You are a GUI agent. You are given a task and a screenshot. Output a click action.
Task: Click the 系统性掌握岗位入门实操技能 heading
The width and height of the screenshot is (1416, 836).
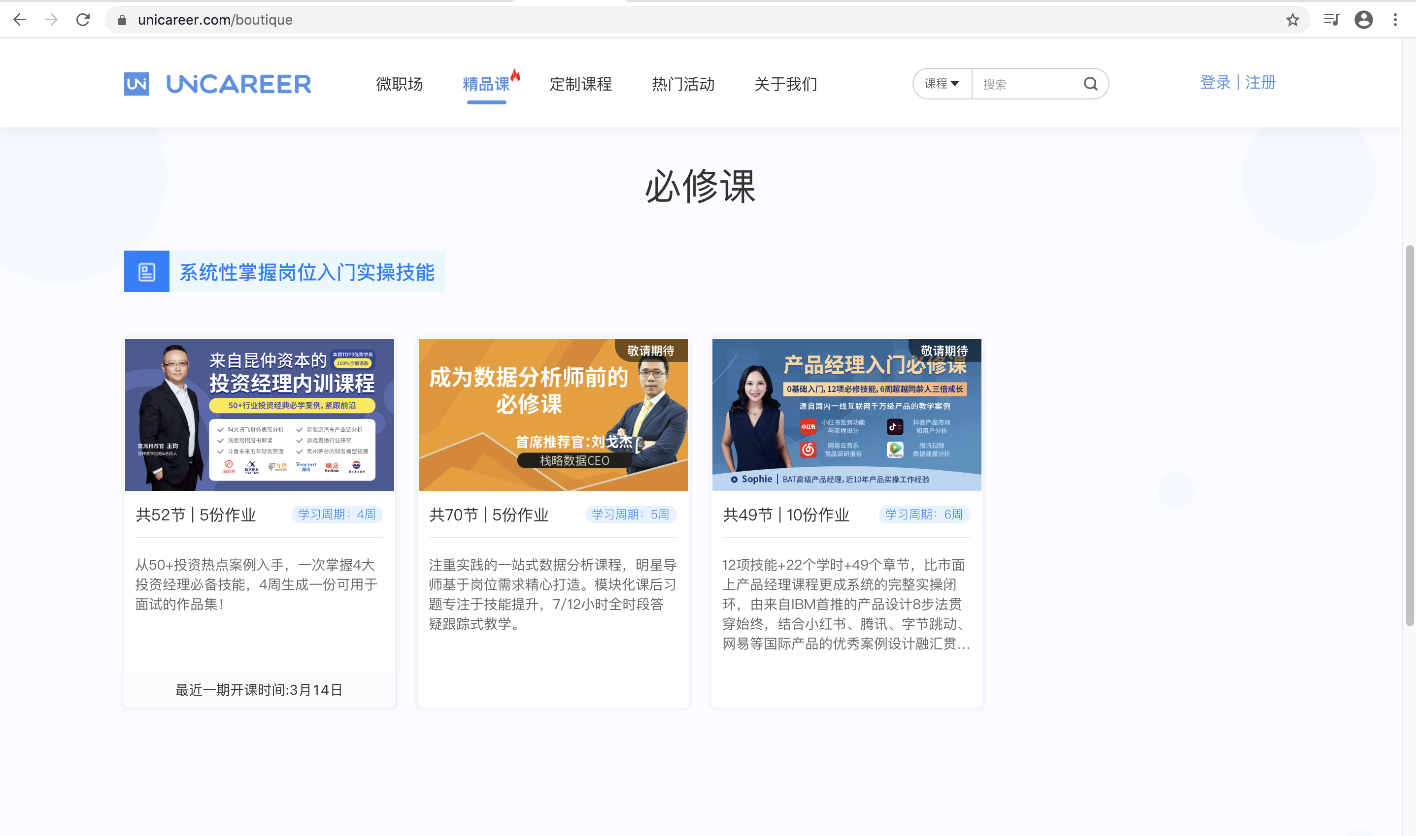(x=307, y=272)
